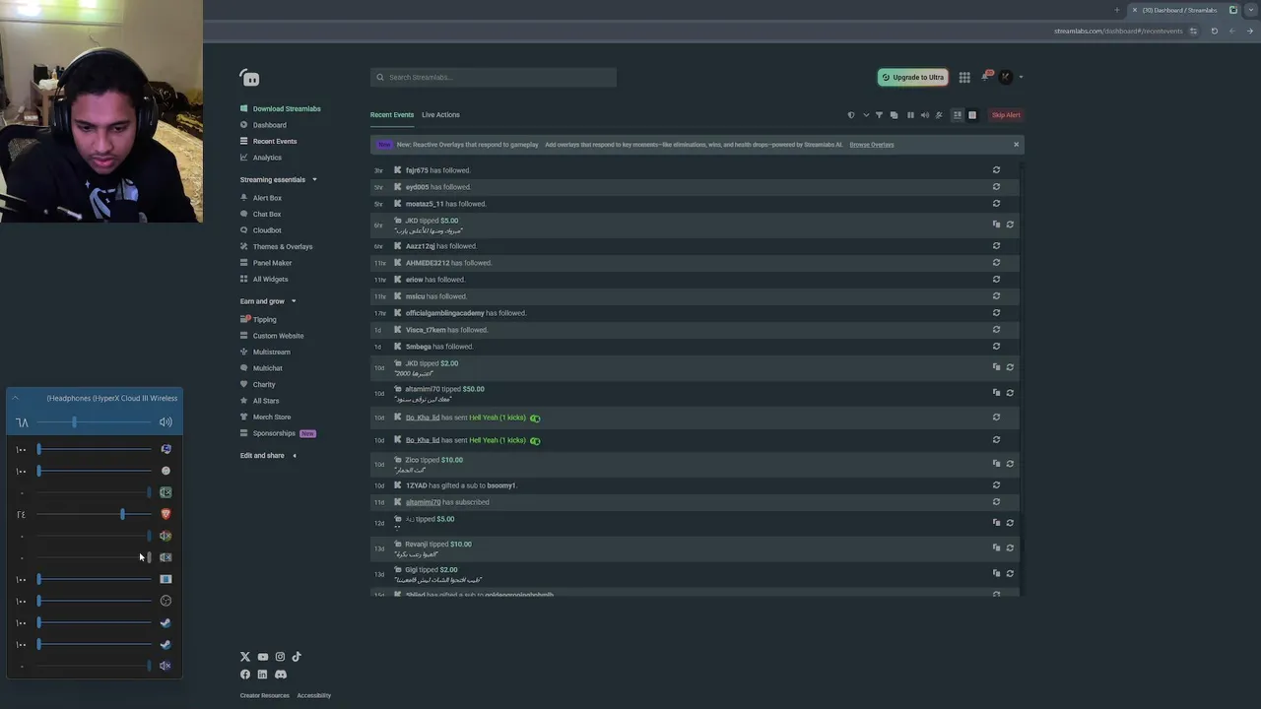
Task: Click the Discord icon in footer
Action: (281, 675)
